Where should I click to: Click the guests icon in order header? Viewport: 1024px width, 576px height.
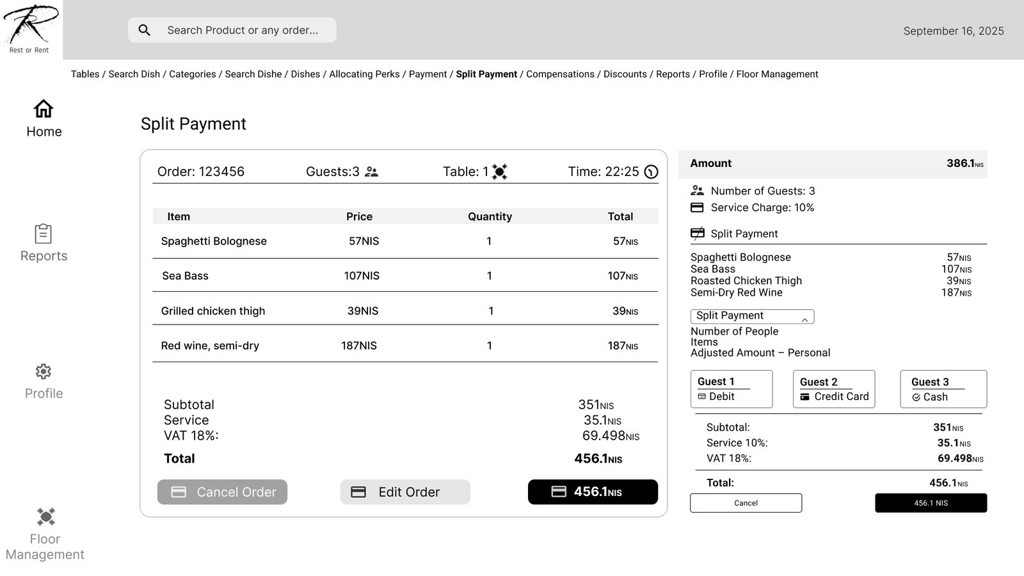pos(371,172)
